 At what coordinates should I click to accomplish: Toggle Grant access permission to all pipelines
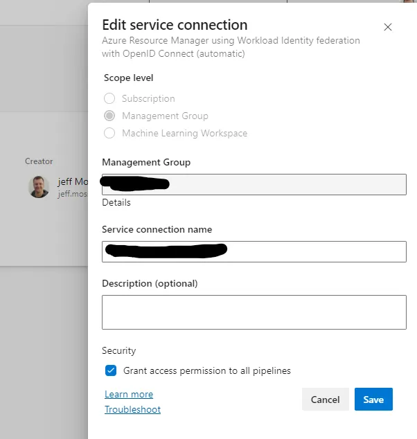tap(111, 370)
